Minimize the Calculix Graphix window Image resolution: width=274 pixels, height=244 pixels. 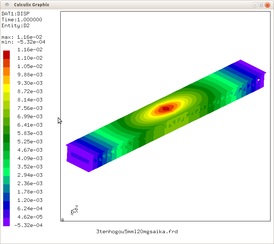click(x=255, y=5)
